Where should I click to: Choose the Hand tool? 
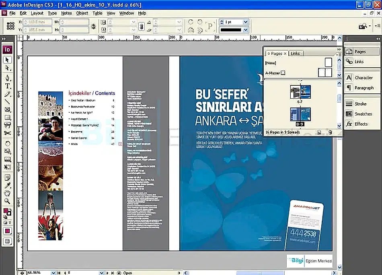pos(7,193)
